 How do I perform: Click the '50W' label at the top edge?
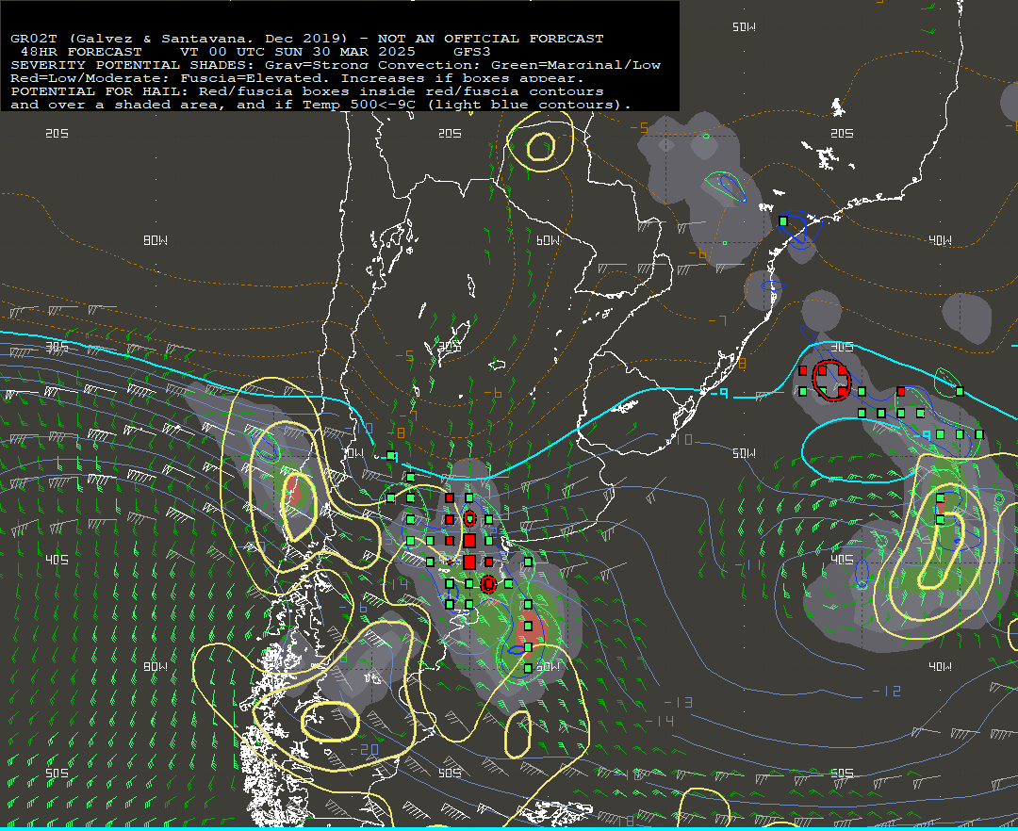(x=744, y=26)
